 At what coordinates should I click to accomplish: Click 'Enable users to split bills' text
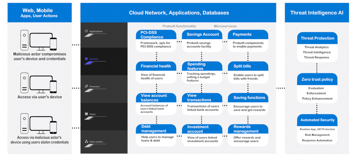tap(249, 77)
